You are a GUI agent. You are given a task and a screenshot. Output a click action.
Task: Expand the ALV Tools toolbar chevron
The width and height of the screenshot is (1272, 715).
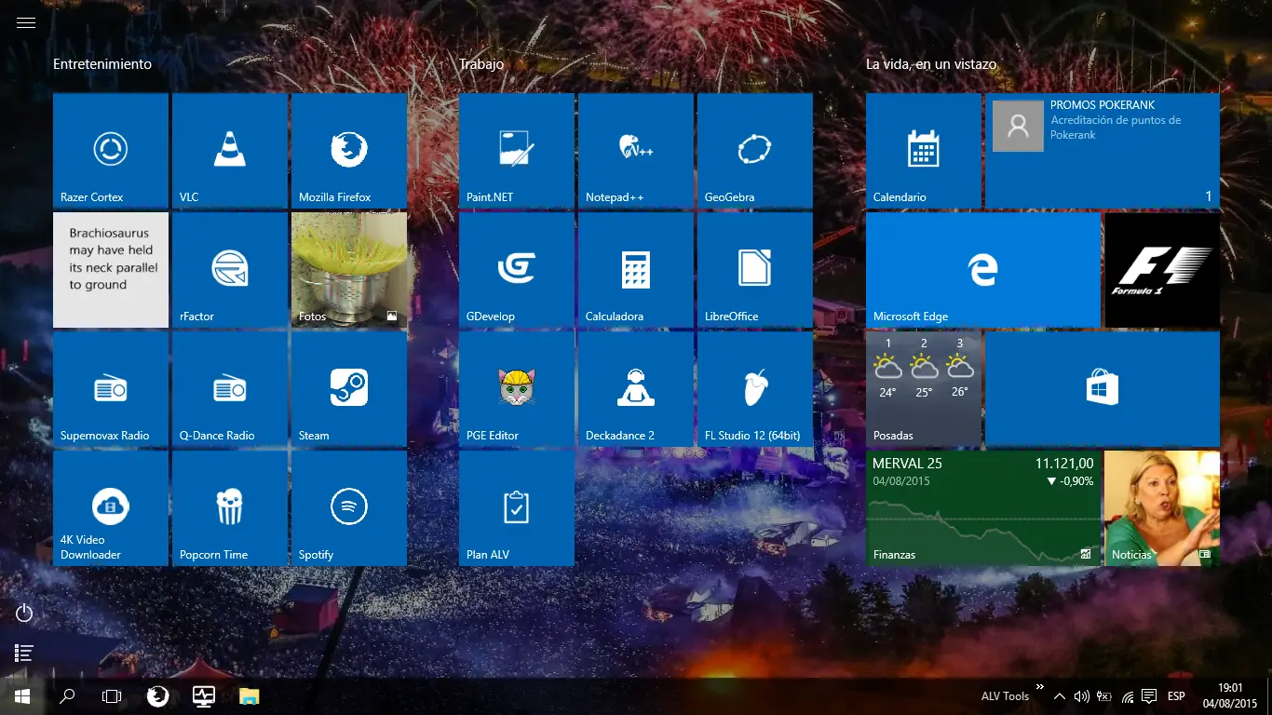(x=1039, y=687)
